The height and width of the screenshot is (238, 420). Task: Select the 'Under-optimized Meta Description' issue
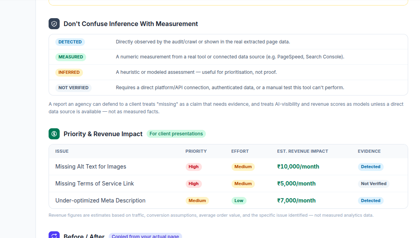[100, 201]
